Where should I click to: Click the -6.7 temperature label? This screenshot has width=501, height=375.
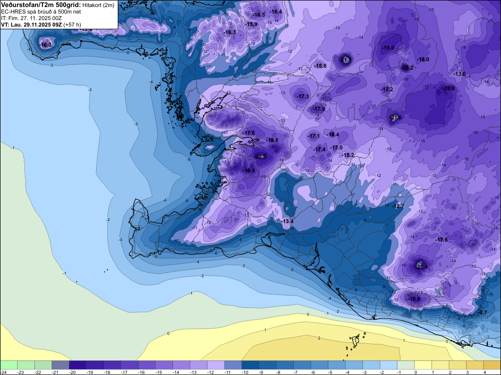pyautogui.click(x=482, y=312)
